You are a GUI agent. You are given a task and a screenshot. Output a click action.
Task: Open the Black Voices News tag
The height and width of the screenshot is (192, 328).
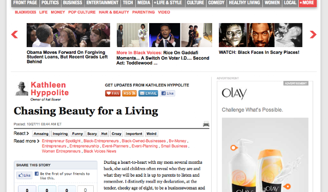pos(100,151)
